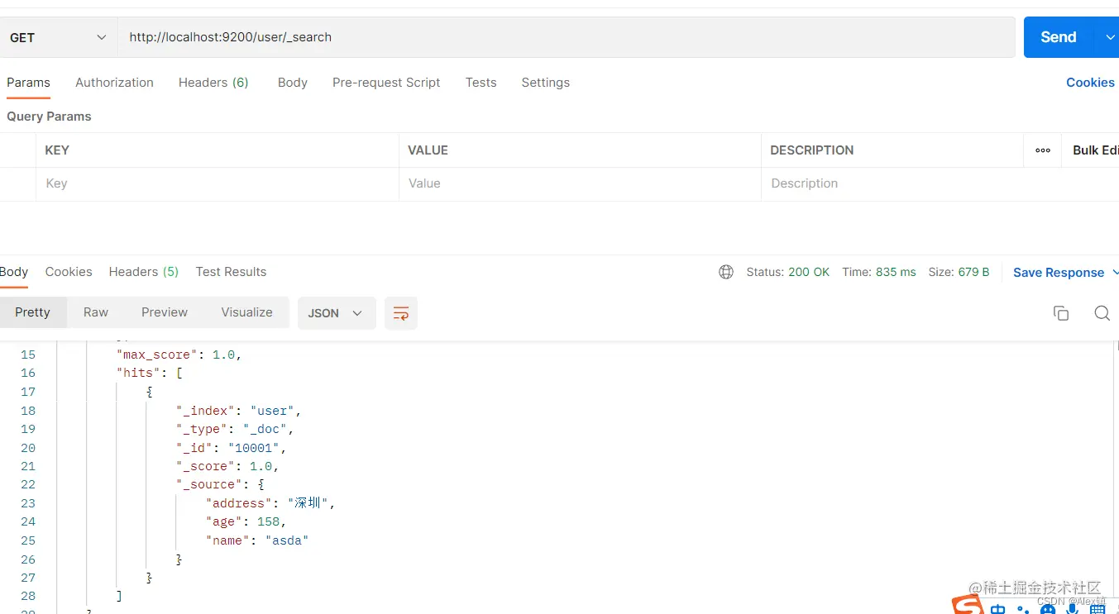Open the request Headers (6) tab
Image resolution: width=1119 pixels, height=614 pixels.
[x=213, y=83]
